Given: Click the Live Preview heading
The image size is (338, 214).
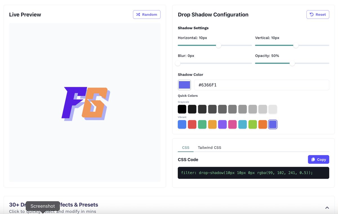Looking at the screenshot, I should [25, 15].
